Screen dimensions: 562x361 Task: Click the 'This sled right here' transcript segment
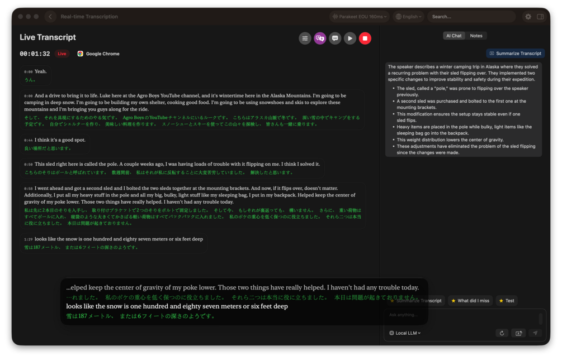pyautogui.click(x=172, y=168)
